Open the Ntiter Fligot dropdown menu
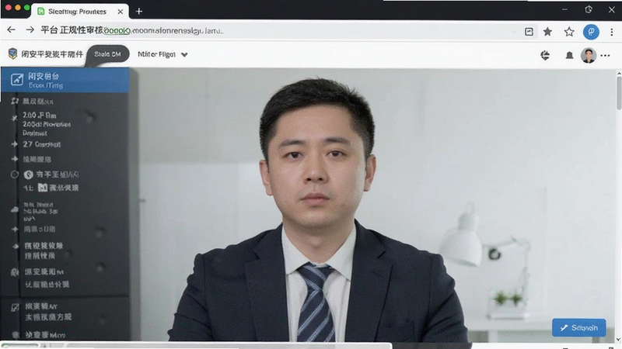This screenshot has height=349, width=622. tap(162, 54)
